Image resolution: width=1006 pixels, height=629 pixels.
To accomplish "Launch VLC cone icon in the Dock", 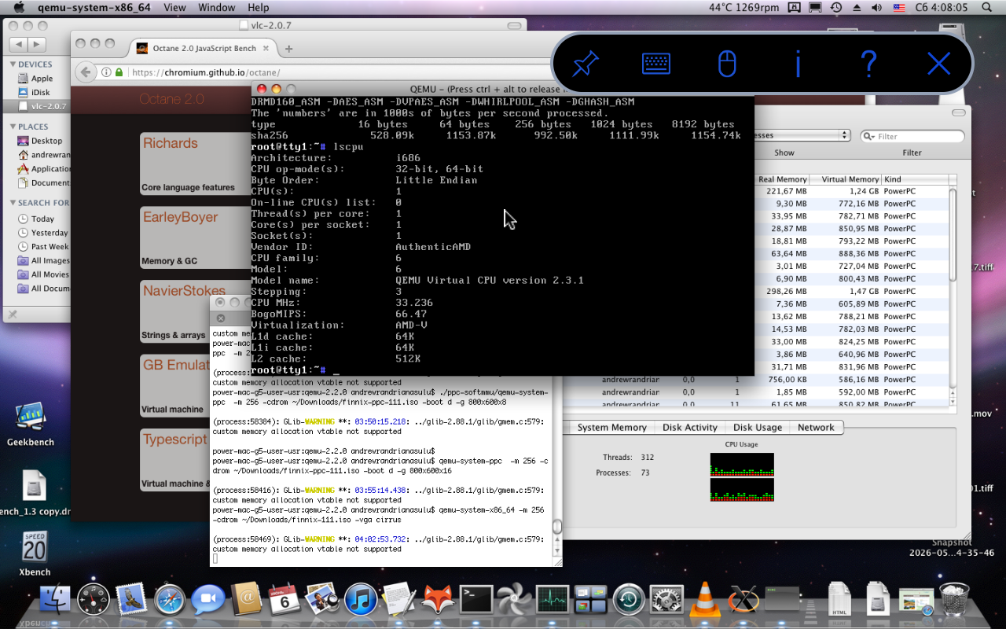I will pos(705,599).
